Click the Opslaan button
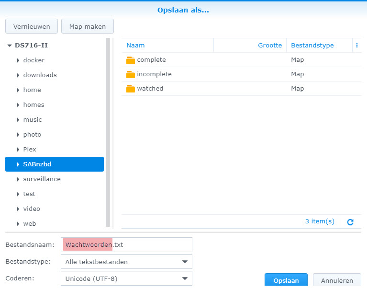 (286, 281)
